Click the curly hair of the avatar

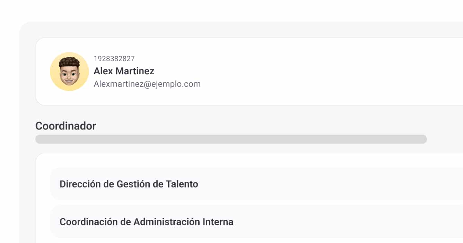coord(69,62)
